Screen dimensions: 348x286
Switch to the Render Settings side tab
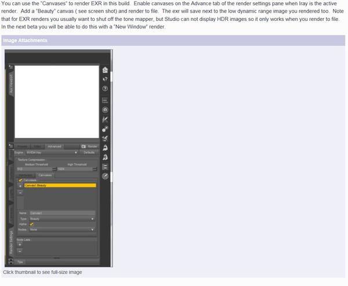(11, 243)
